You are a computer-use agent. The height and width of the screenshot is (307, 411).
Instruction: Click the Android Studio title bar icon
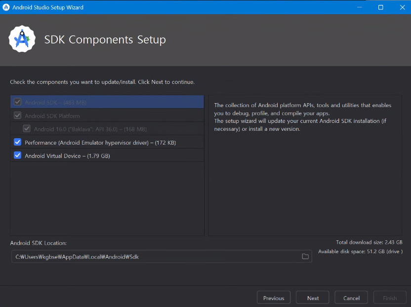pyautogui.click(x=6, y=7)
